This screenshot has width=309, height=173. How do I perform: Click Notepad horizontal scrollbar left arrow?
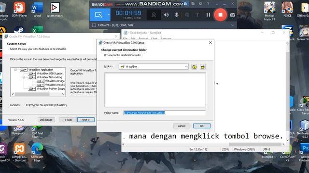click(124, 144)
